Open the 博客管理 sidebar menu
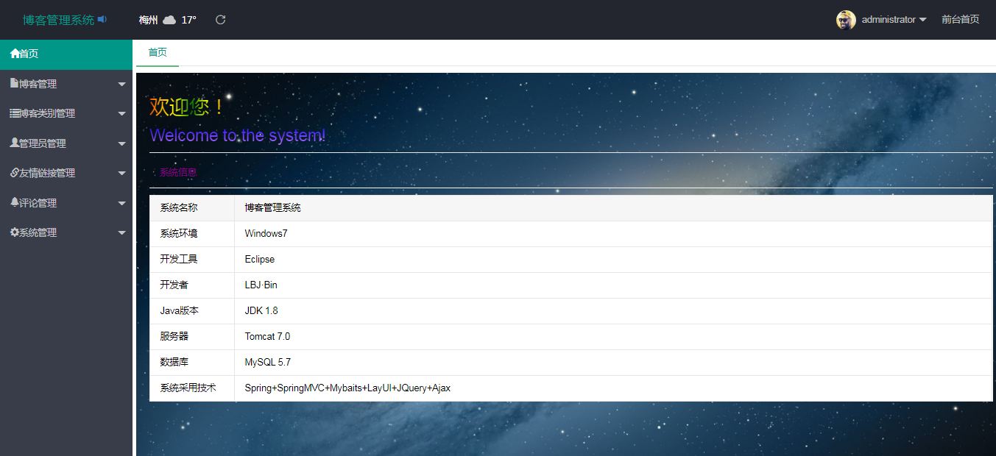Viewport: 996px width, 456px height. [66, 84]
